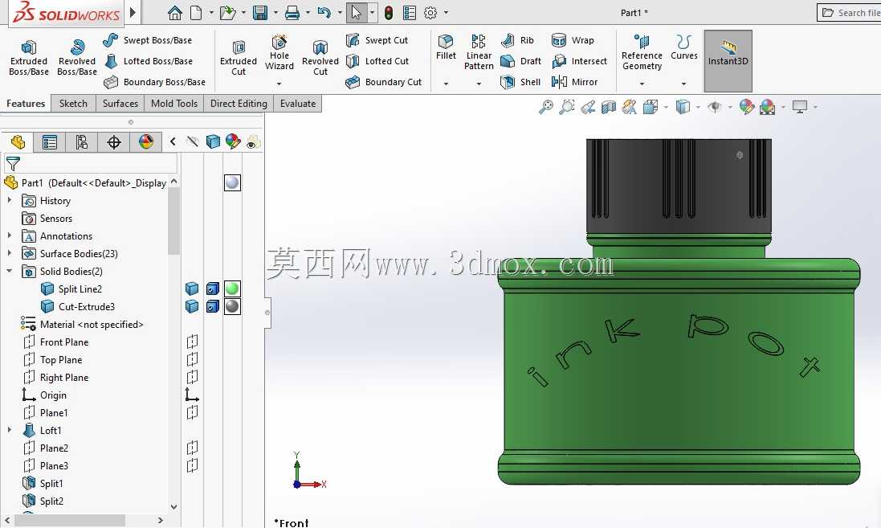Open the PropertyManager tab icon
881x528 pixels.
[50, 142]
